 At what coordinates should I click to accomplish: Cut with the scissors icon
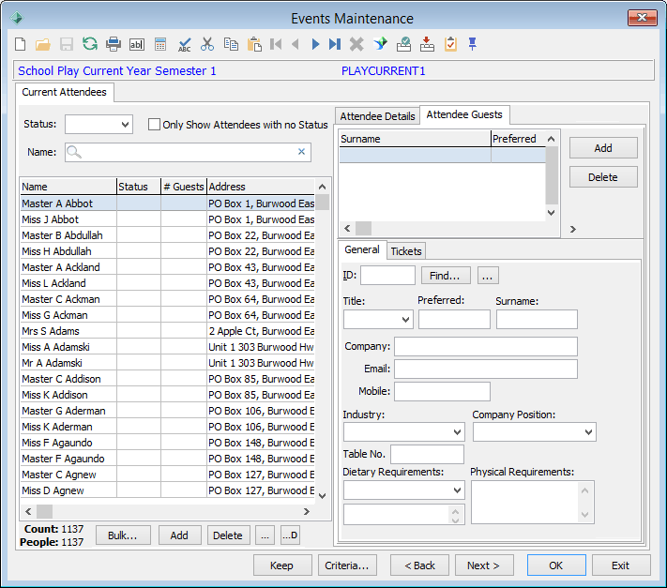(207, 44)
